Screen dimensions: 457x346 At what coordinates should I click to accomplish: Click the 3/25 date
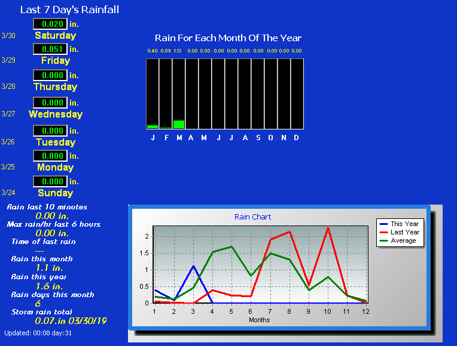8,167
